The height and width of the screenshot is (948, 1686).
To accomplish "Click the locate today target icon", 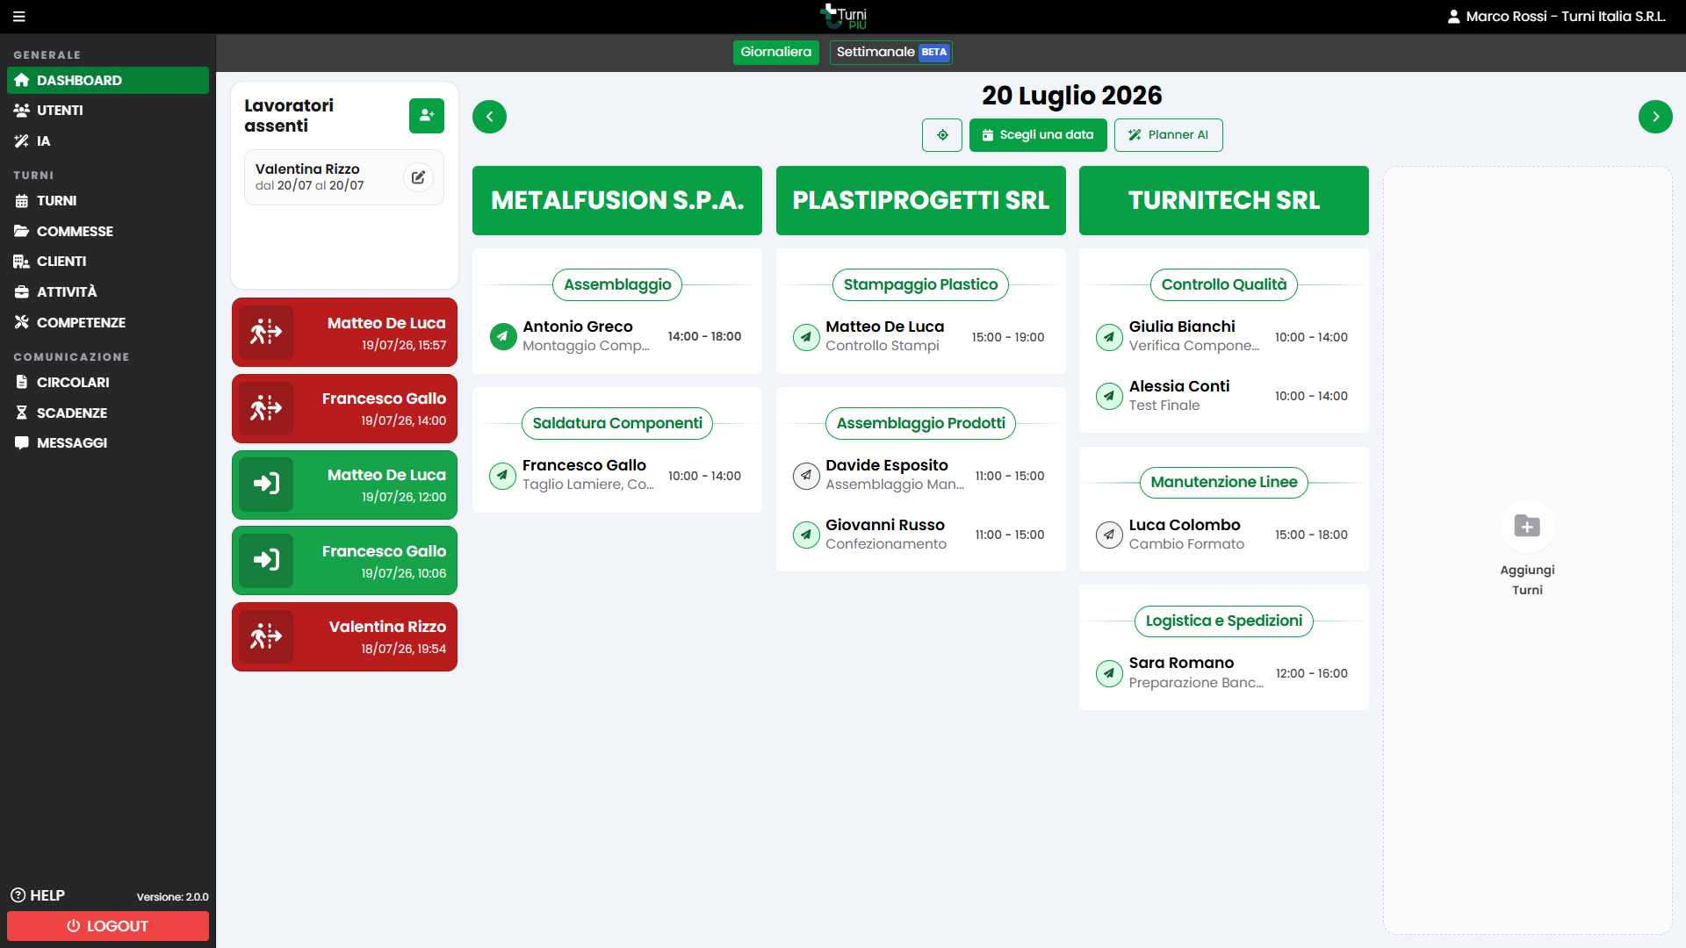I will pyautogui.click(x=942, y=135).
